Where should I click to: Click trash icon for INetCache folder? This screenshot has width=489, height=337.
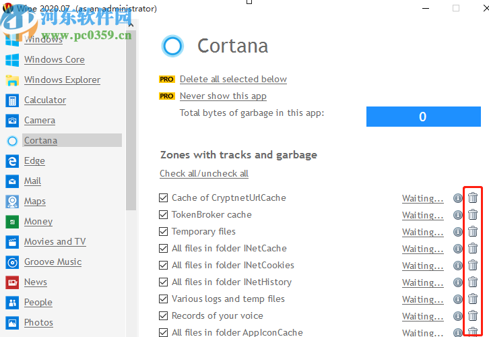473,248
